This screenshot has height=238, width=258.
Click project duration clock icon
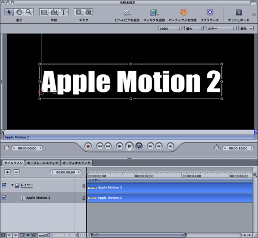[x=217, y=148]
